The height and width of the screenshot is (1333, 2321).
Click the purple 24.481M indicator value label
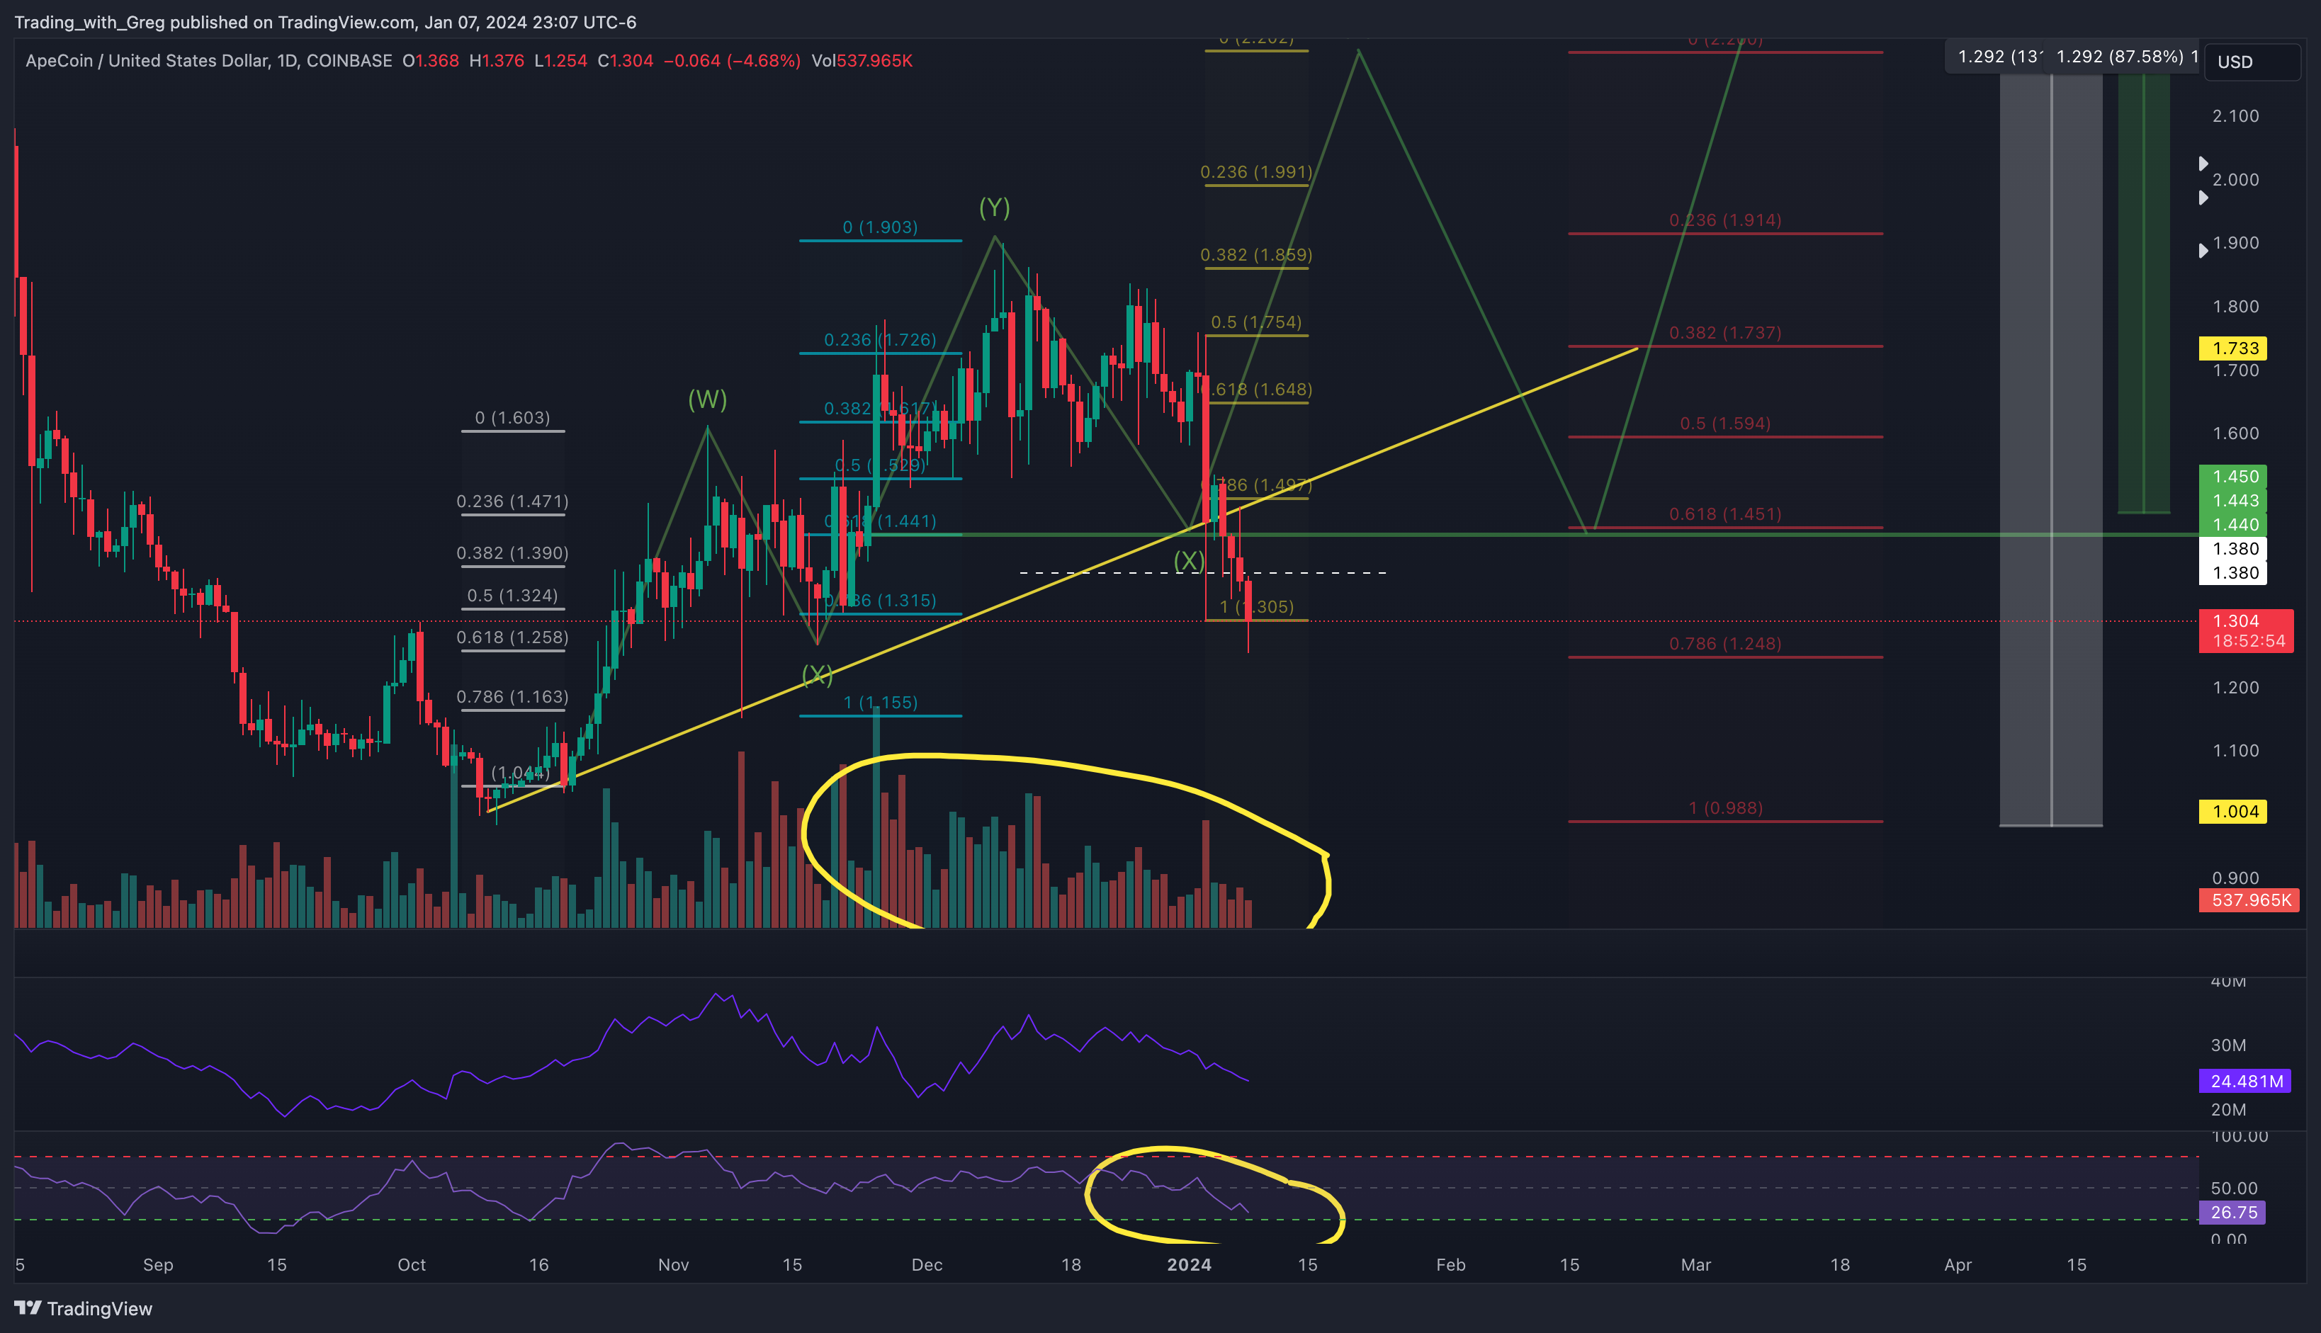[2244, 1082]
